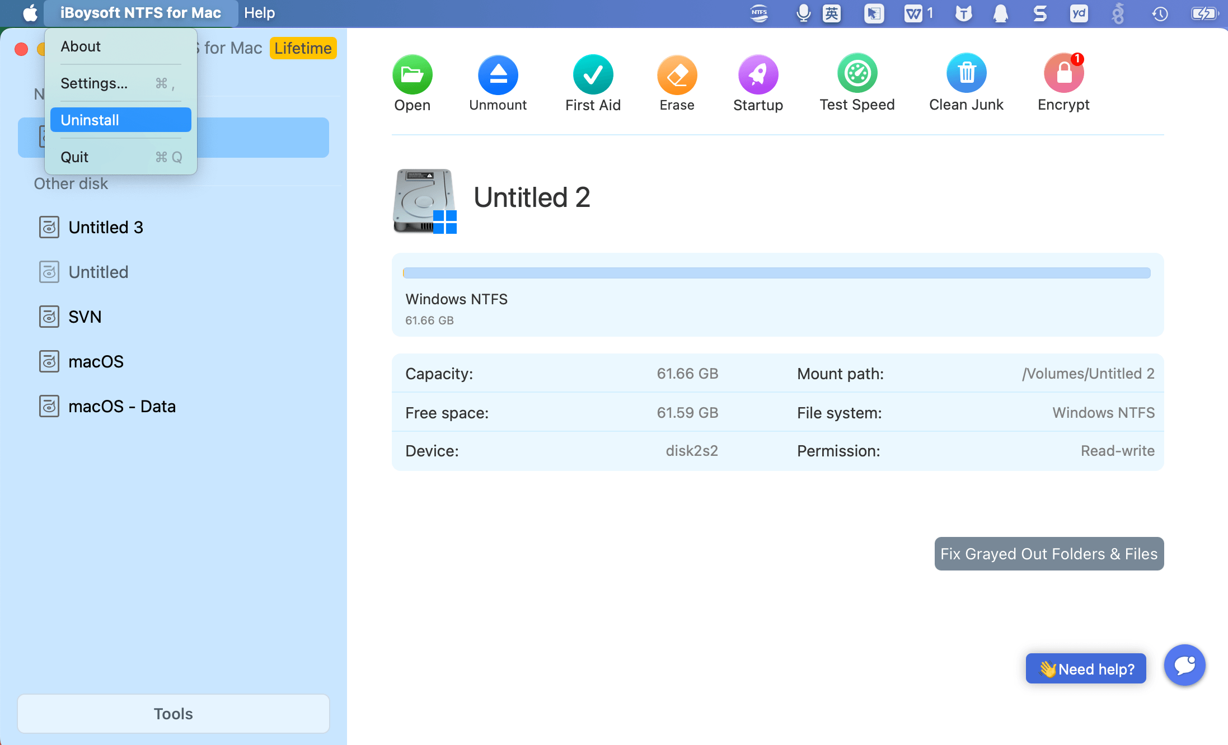Click the grayed Untitled disk icon

[x=49, y=272]
